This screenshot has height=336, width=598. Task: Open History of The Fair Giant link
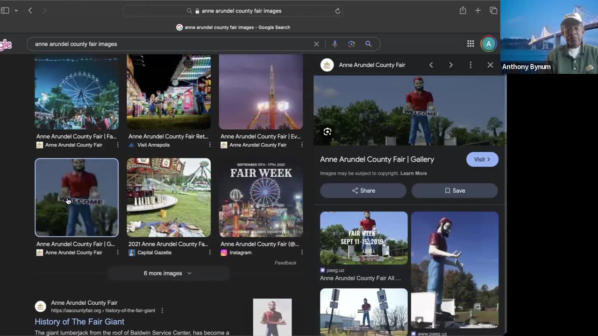click(x=79, y=322)
